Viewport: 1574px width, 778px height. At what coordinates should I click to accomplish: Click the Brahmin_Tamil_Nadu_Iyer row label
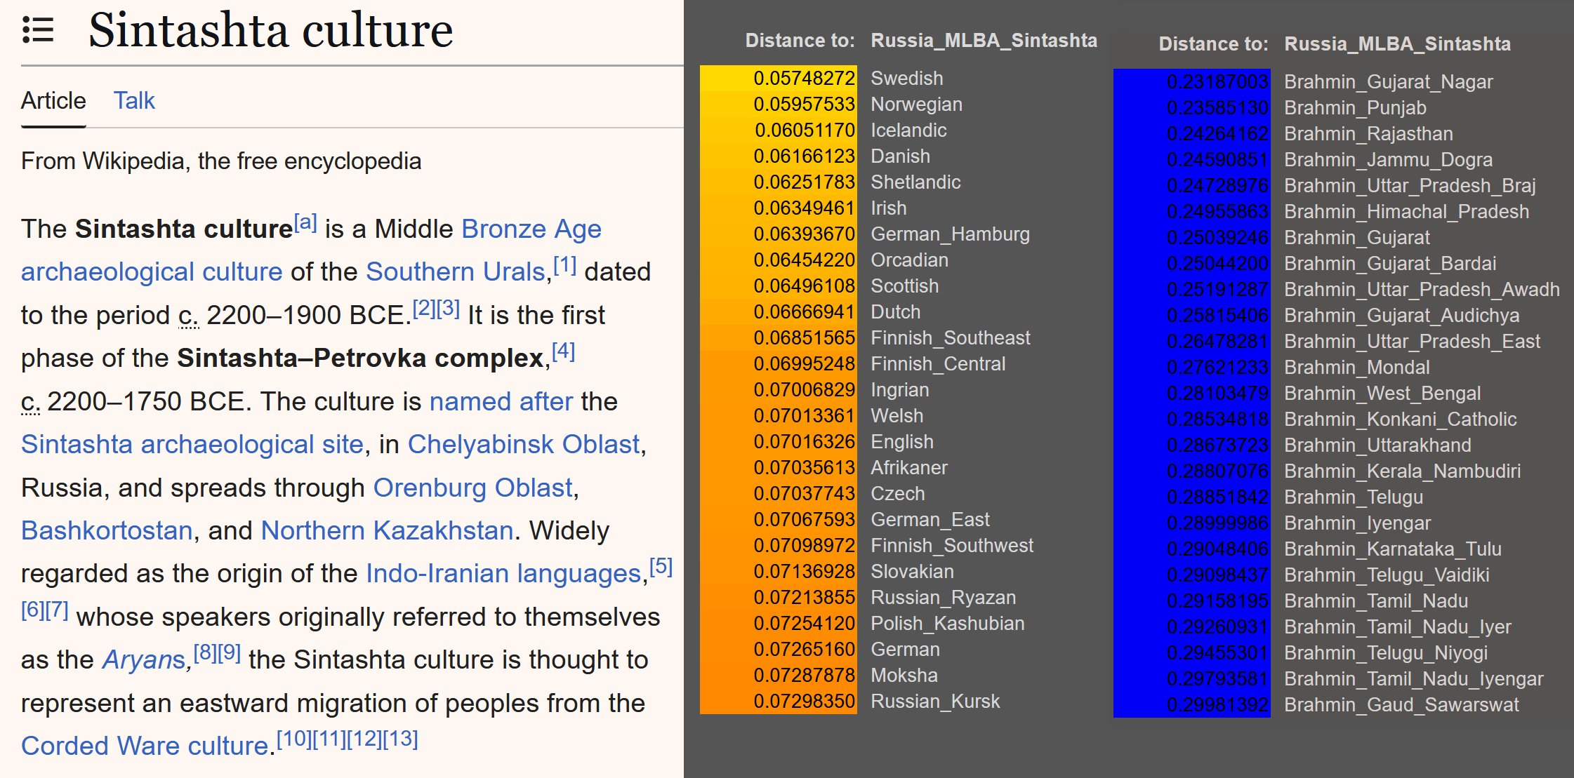click(1398, 627)
